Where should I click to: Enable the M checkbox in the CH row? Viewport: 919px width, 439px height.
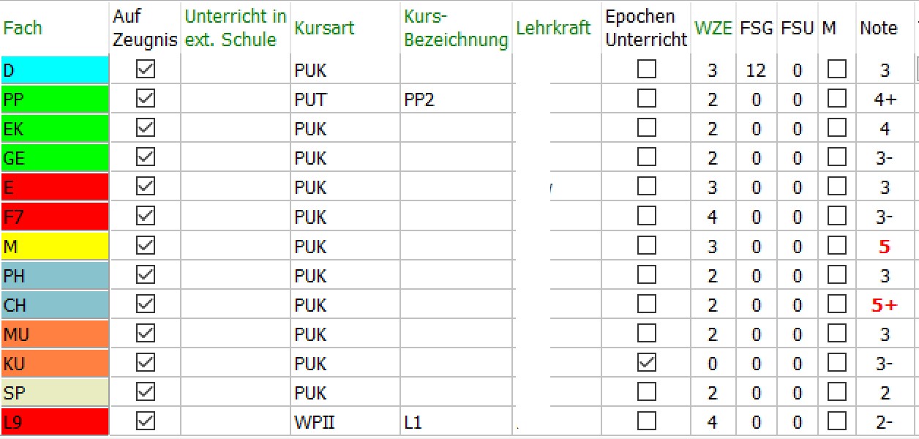(836, 304)
